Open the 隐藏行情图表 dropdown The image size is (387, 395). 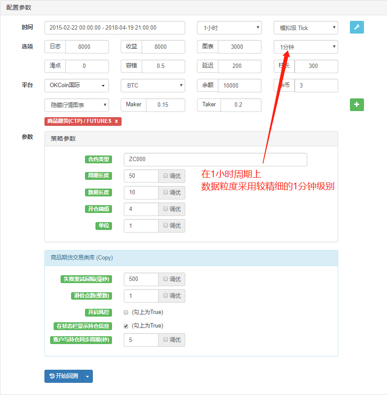coord(76,105)
